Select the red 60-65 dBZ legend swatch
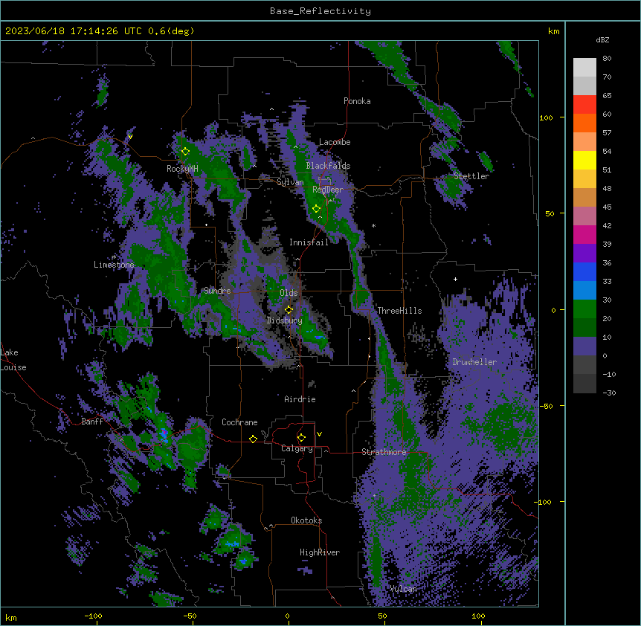This screenshot has height=626, width=641. pyautogui.click(x=584, y=104)
